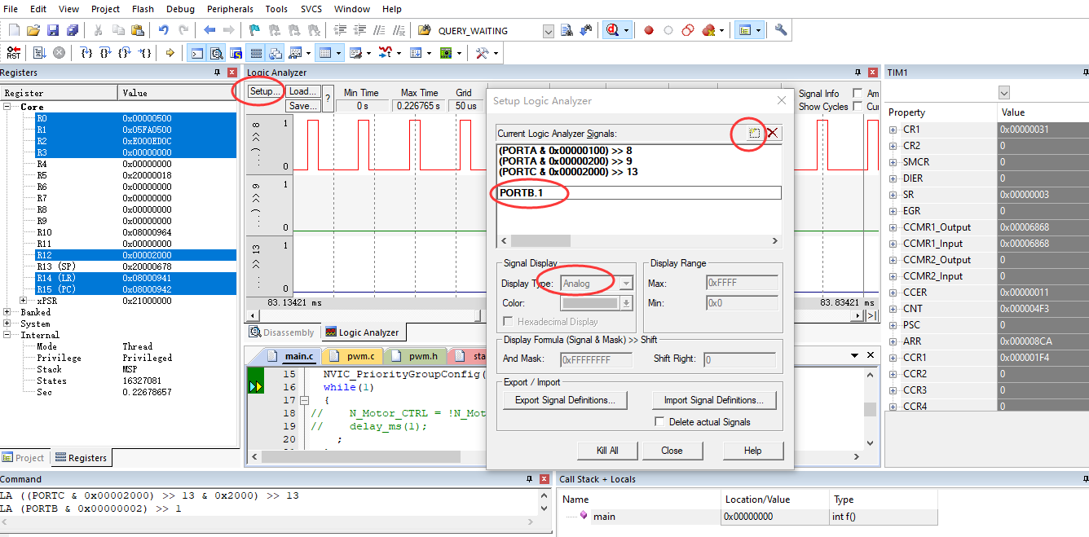Expand CCMR1_Output in the TIM1 panel

click(892, 227)
